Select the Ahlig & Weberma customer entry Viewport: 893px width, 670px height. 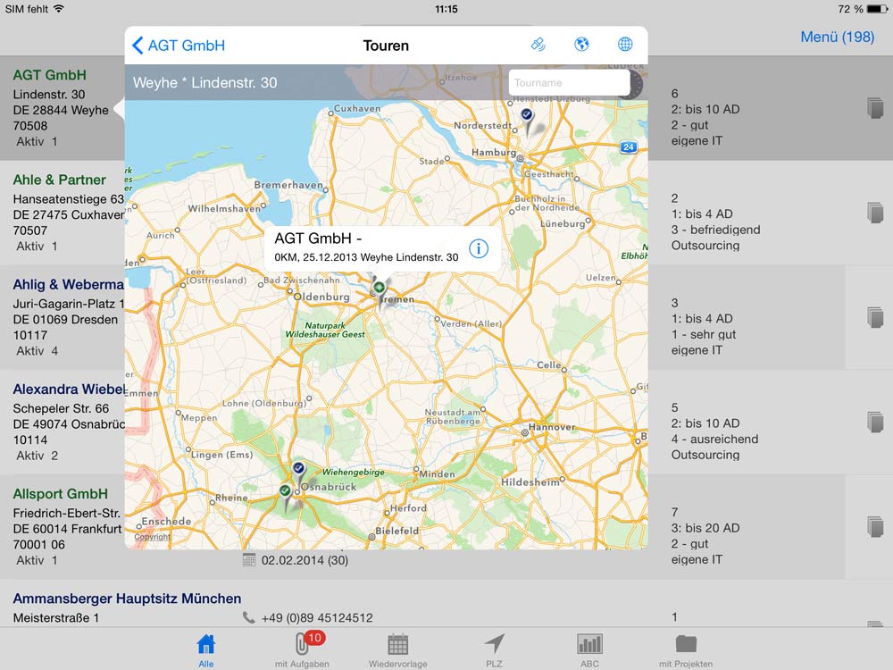(x=69, y=285)
